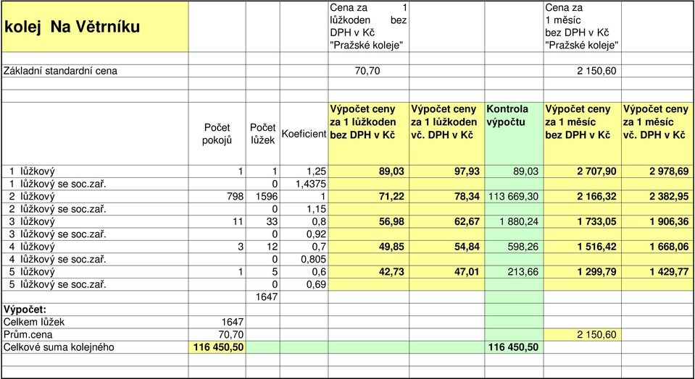Click '5 lůžkový se soc.zař.' row label

(x=58, y=284)
